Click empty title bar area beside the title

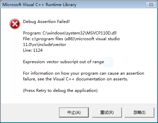coord(111,5)
